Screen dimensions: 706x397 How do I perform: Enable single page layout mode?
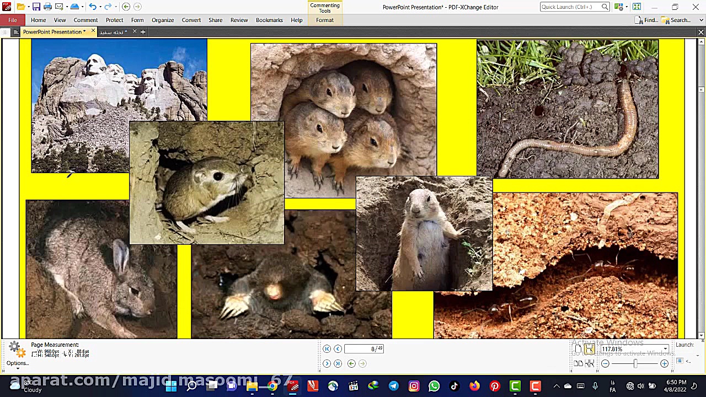pos(578,349)
